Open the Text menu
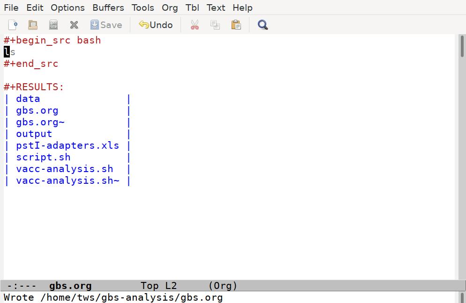This screenshot has width=466, height=303. click(x=216, y=7)
